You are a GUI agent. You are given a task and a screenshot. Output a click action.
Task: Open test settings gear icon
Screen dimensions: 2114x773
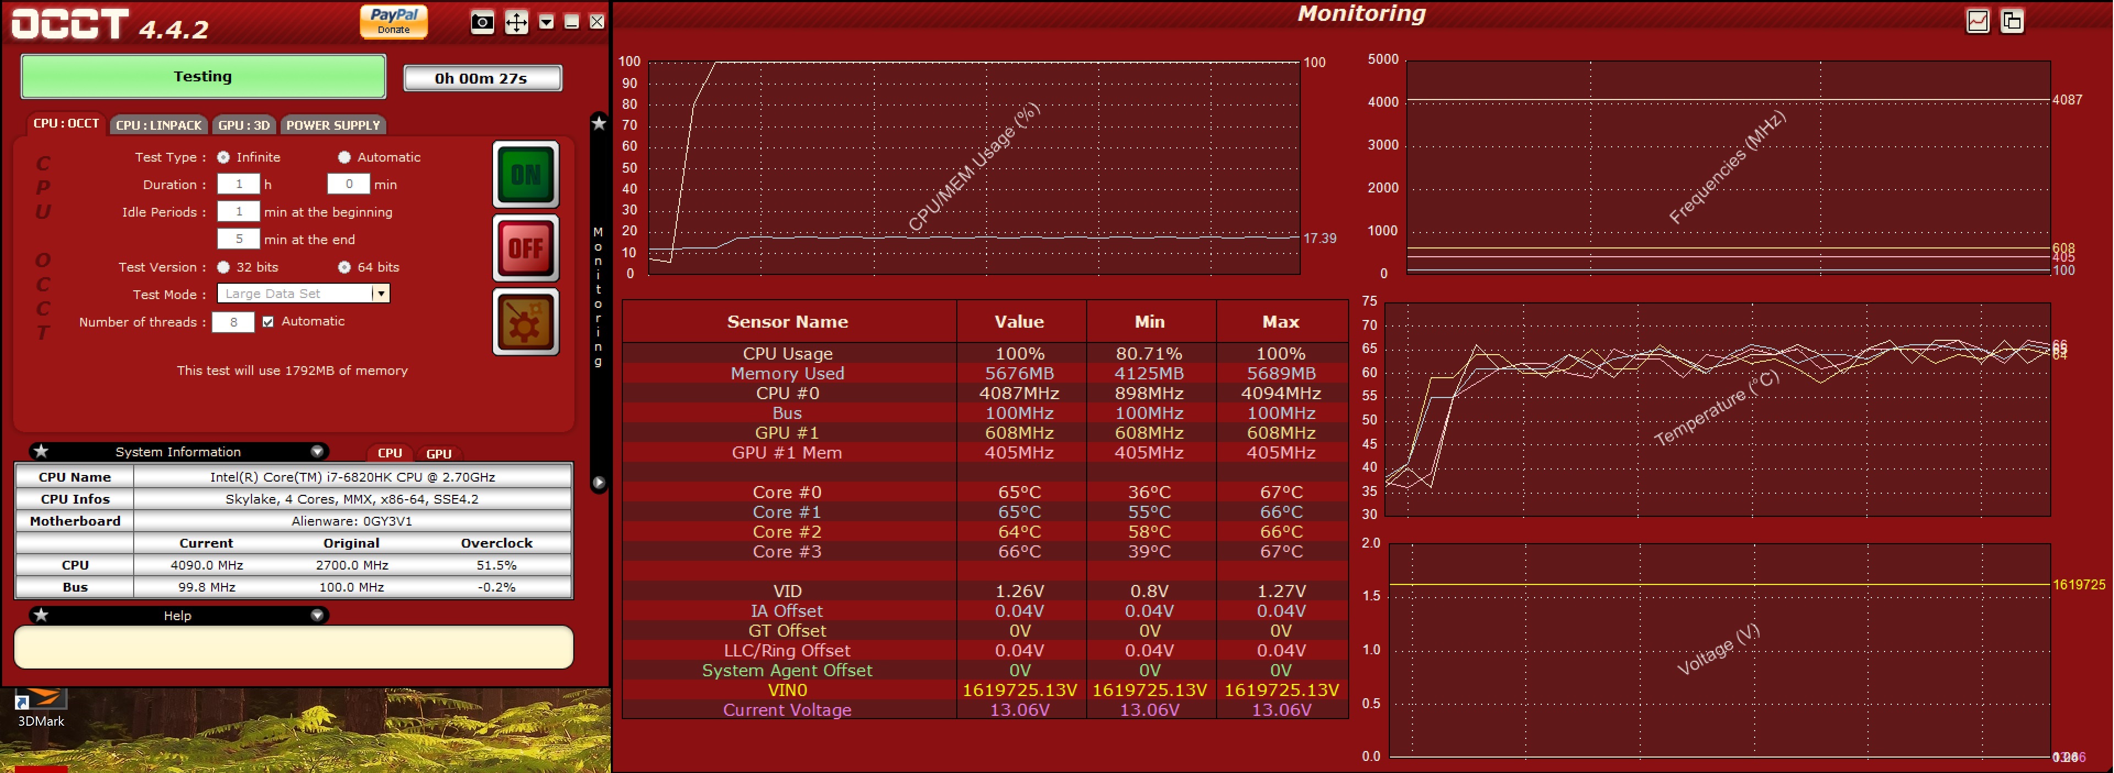pyautogui.click(x=526, y=321)
